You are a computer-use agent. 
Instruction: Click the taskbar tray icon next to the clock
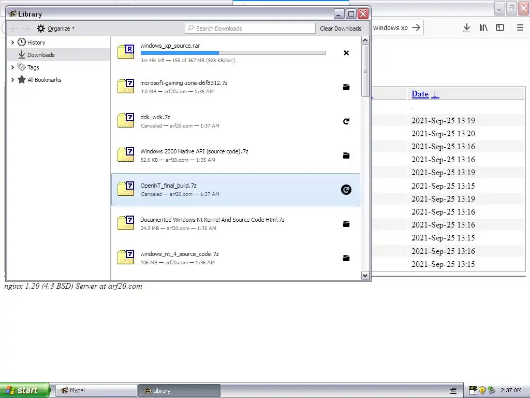click(x=492, y=390)
